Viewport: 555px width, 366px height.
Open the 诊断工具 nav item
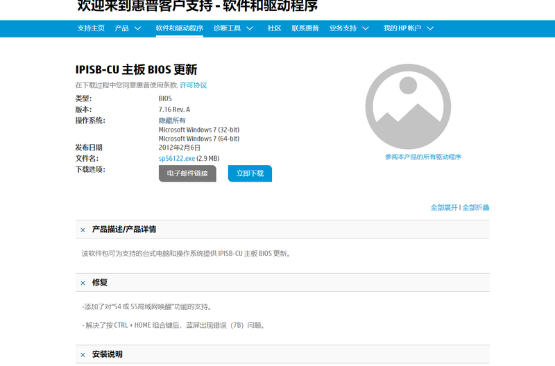[x=228, y=28]
